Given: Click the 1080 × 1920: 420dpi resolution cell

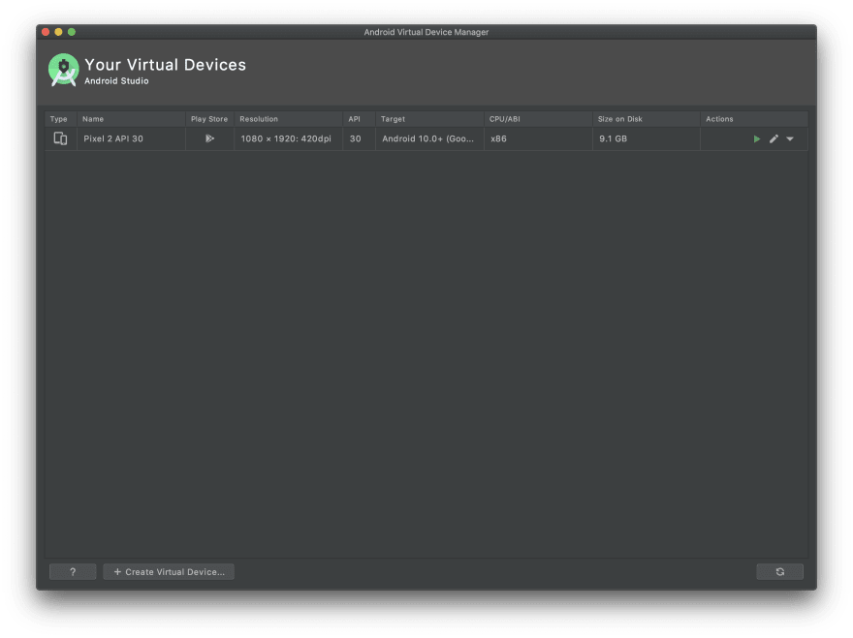Looking at the screenshot, I should point(288,138).
